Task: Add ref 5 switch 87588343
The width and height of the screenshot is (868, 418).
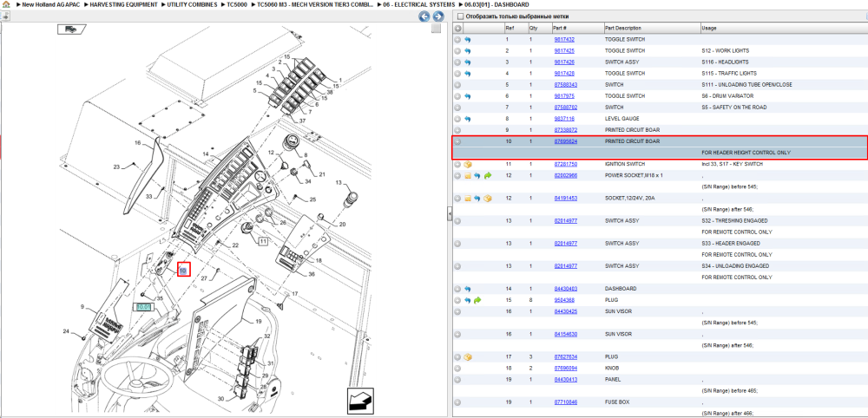Action: pyautogui.click(x=457, y=85)
